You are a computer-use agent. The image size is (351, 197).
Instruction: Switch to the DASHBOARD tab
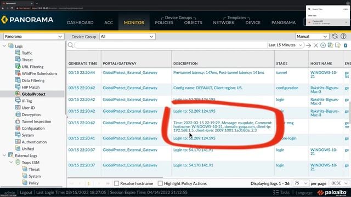[x=80, y=22]
